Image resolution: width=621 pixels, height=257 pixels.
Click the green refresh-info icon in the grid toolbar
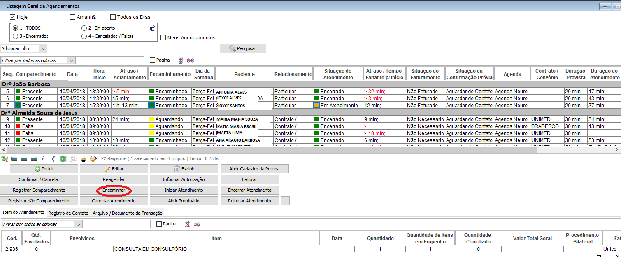[x=5, y=159]
